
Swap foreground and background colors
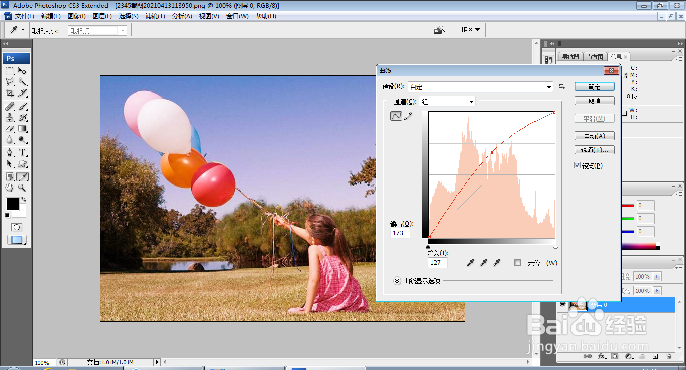[24, 200]
